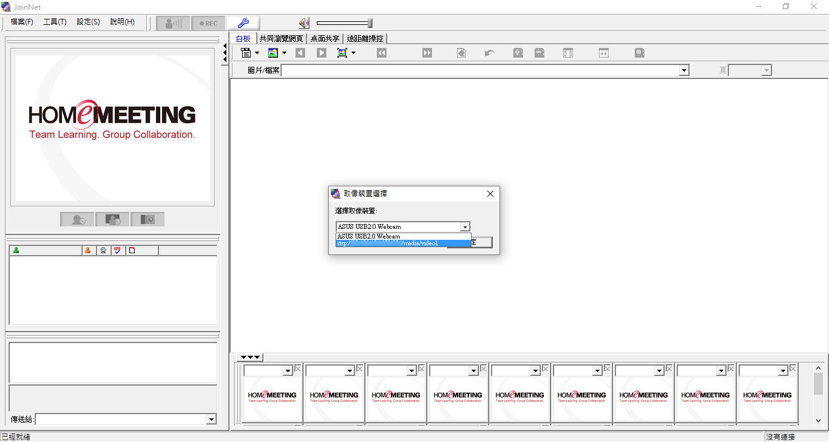Image resolution: width=829 pixels, height=442 pixels.
Task: Click the fit to screen icon
Action: point(568,53)
